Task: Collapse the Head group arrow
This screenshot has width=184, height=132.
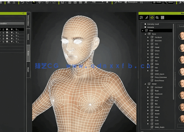Action: pos(145,84)
